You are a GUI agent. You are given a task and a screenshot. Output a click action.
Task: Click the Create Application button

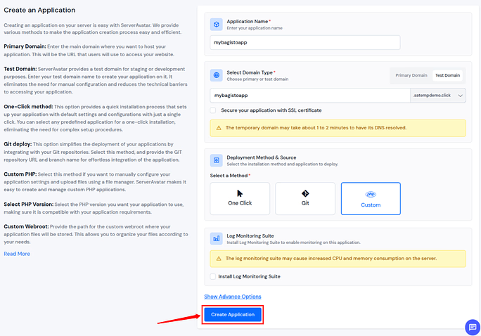233,314
